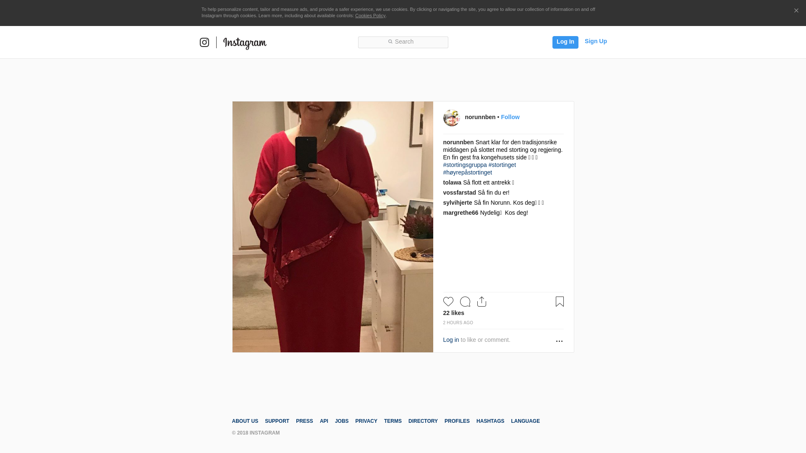Visit commenter tolawa's profile
806x453 pixels.
tap(452, 182)
